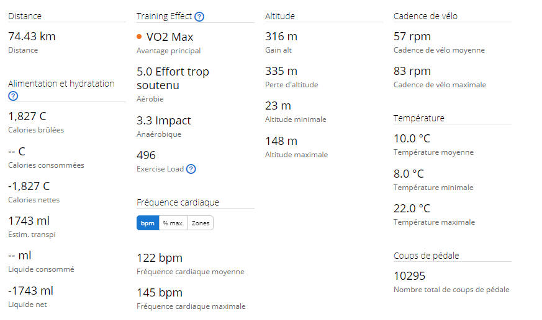Open Training Effect help icon
The image size is (542, 320).
click(199, 17)
